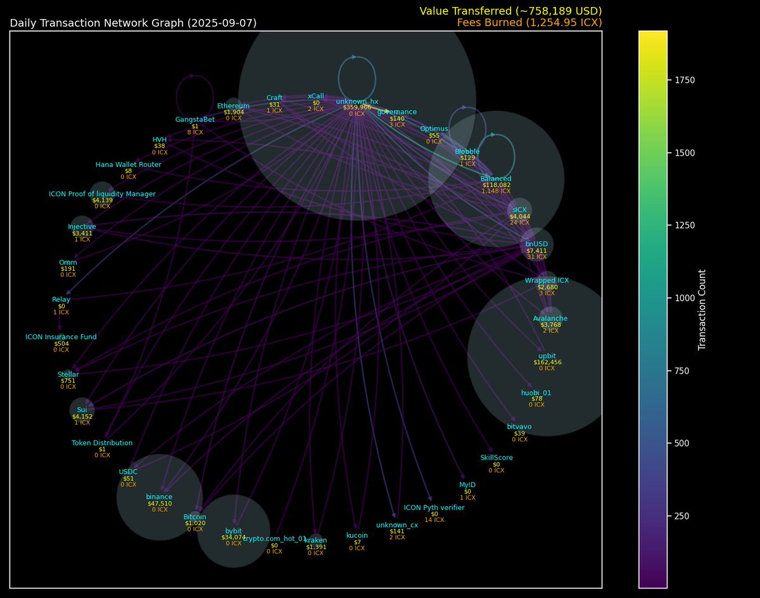Click the 'Optimus' node label
The image size is (760, 598).
(434, 129)
